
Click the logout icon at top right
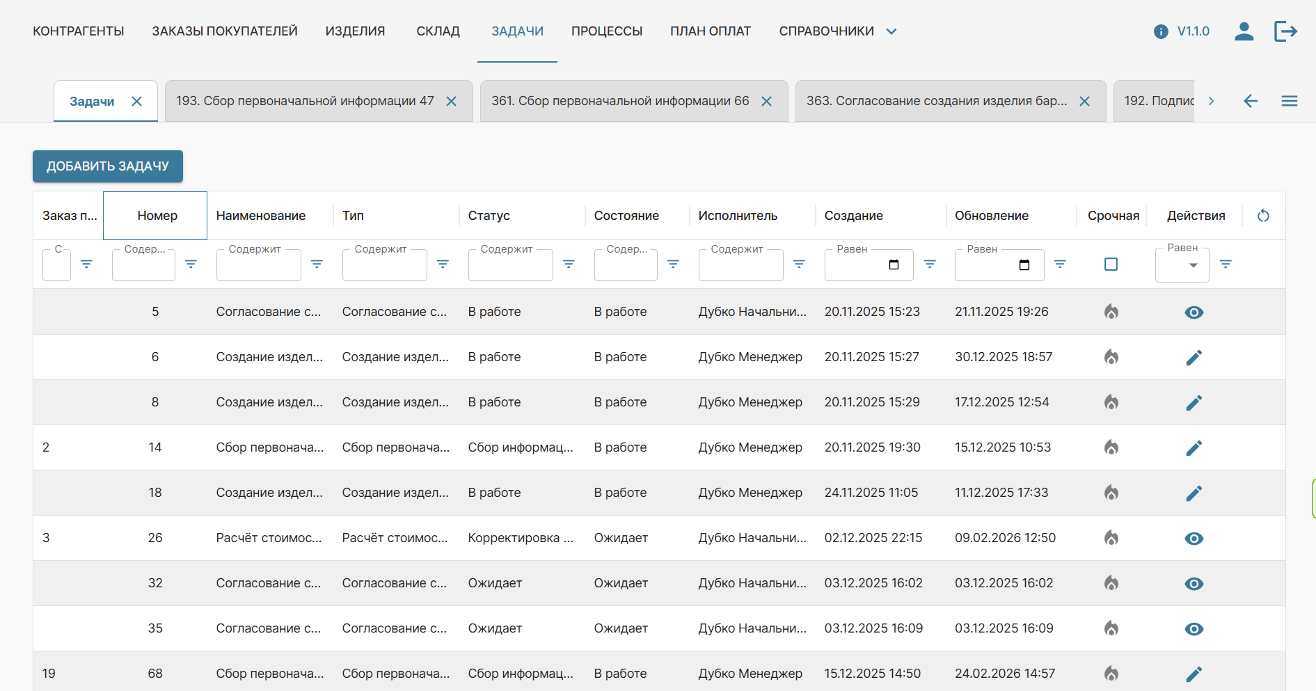pyautogui.click(x=1285, y=31)
